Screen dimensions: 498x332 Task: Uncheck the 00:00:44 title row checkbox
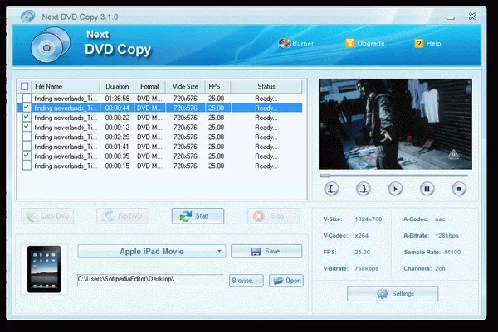pos(27,108)
